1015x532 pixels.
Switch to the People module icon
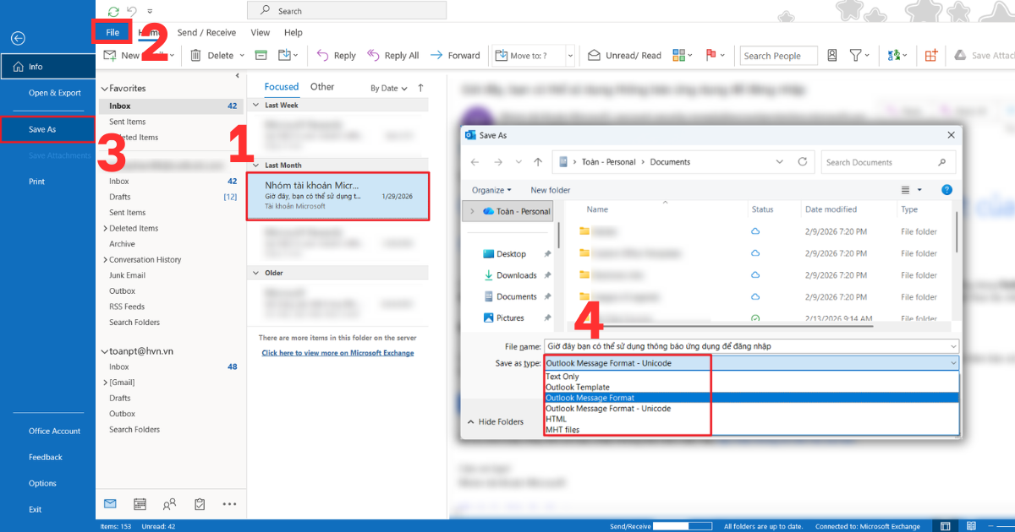click(x=169, y=503)
